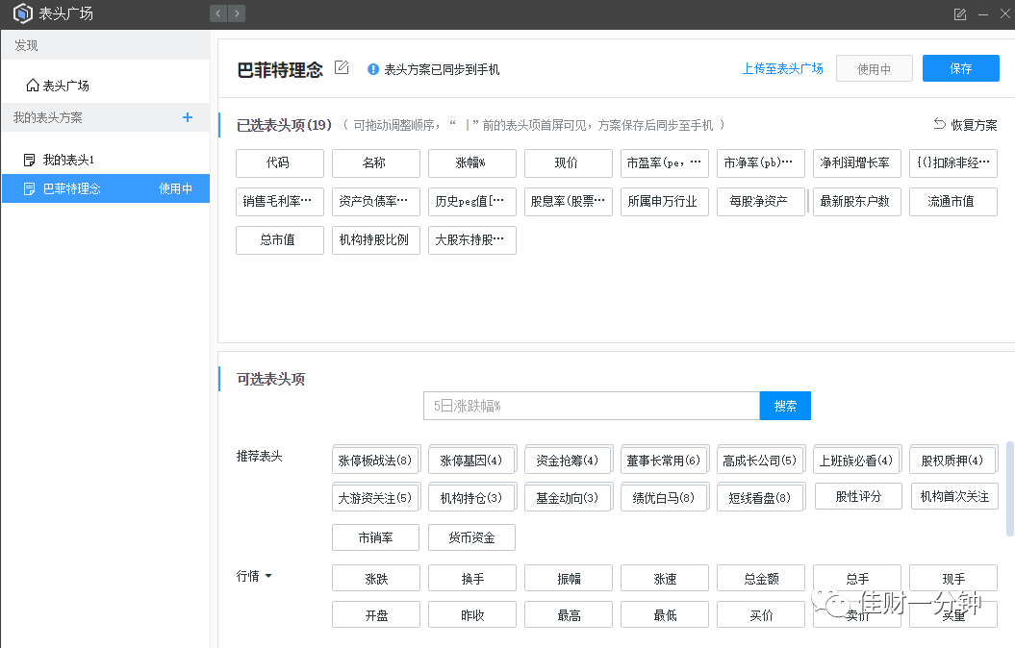Open the 涨停基因(4) recommended group
This screenshot has width=1015, height=648.
[x=471, y=460]
